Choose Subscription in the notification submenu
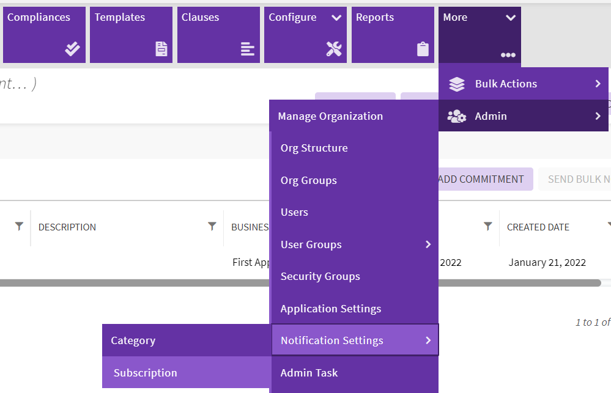611x393 pixels. 146,373
